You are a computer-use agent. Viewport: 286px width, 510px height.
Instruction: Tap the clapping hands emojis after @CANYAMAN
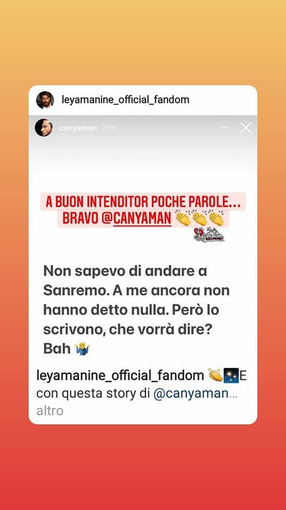click(x=200, y=218)
